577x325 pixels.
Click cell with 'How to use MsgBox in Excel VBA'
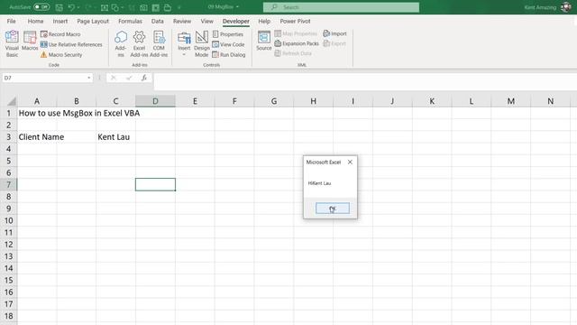click(x=79, y=113)
